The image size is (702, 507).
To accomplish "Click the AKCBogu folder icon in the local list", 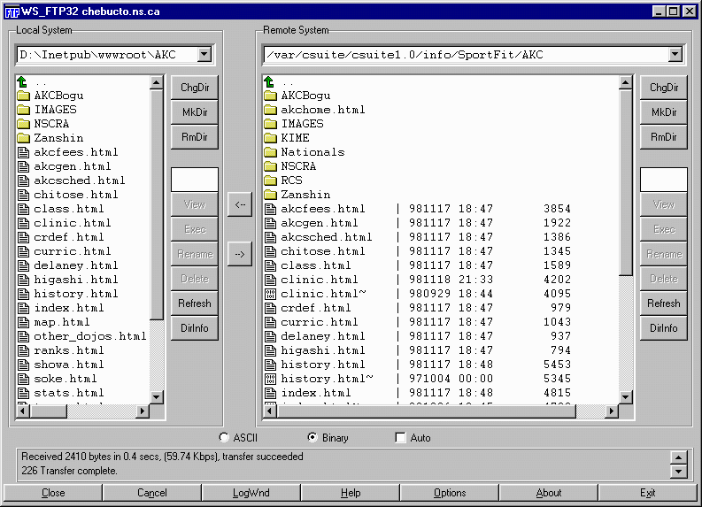I will [23, 96].
